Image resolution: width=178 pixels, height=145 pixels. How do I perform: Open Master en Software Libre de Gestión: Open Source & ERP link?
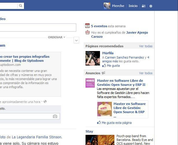click(129, 108)
